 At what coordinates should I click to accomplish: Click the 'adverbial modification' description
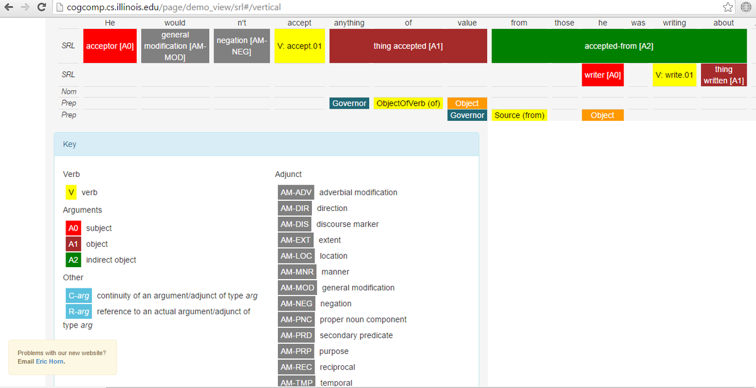[x=358, y=192]
